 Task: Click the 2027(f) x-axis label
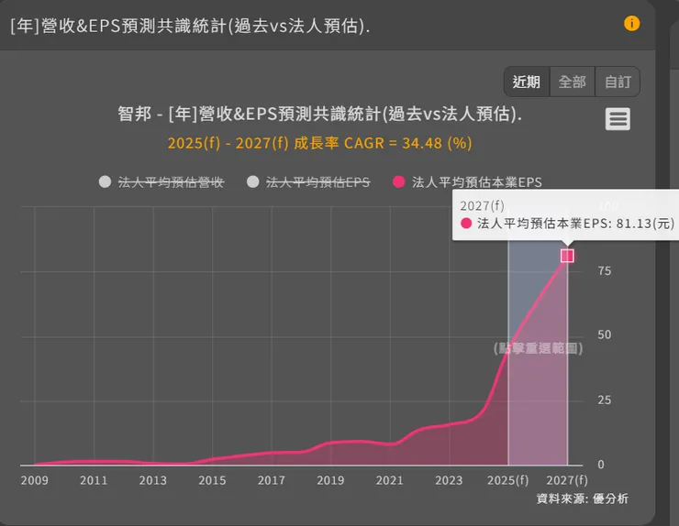tap(567, 480)
